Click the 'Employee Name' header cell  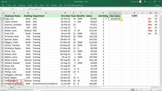[14, 16]
